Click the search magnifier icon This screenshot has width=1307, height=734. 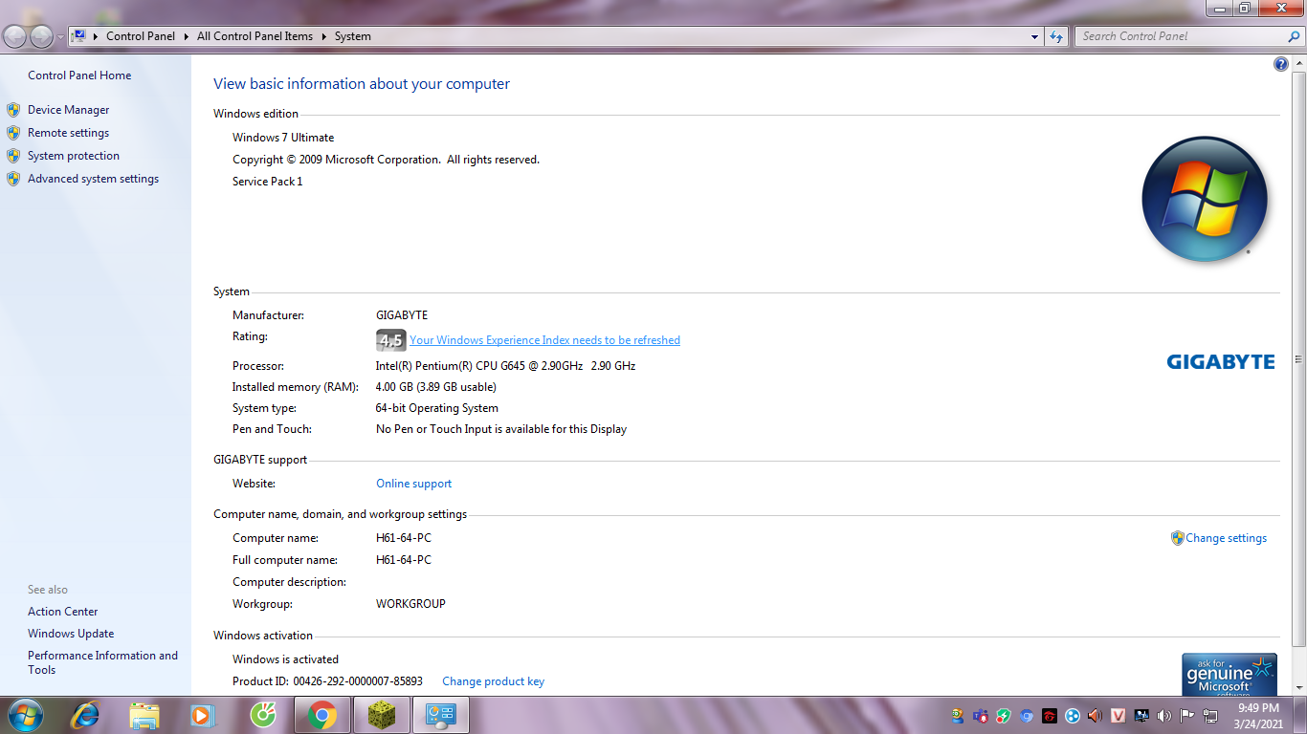1295,36
